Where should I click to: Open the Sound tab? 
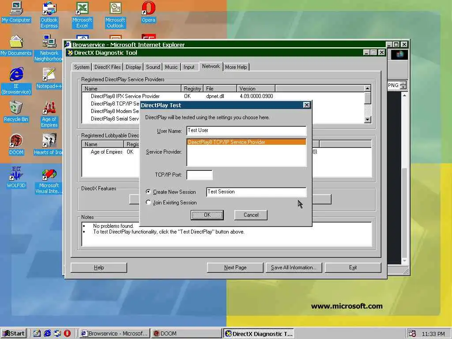153,67
